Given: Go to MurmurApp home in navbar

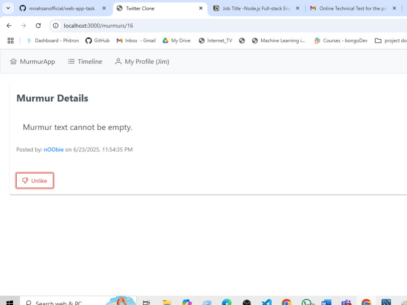Looking at the screenshot, I should (33, 61).
